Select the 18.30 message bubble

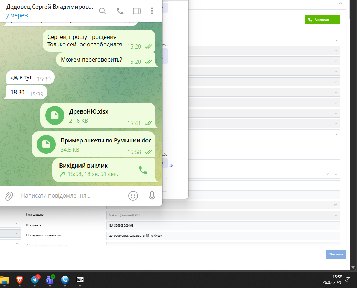[x=26, y=92]
